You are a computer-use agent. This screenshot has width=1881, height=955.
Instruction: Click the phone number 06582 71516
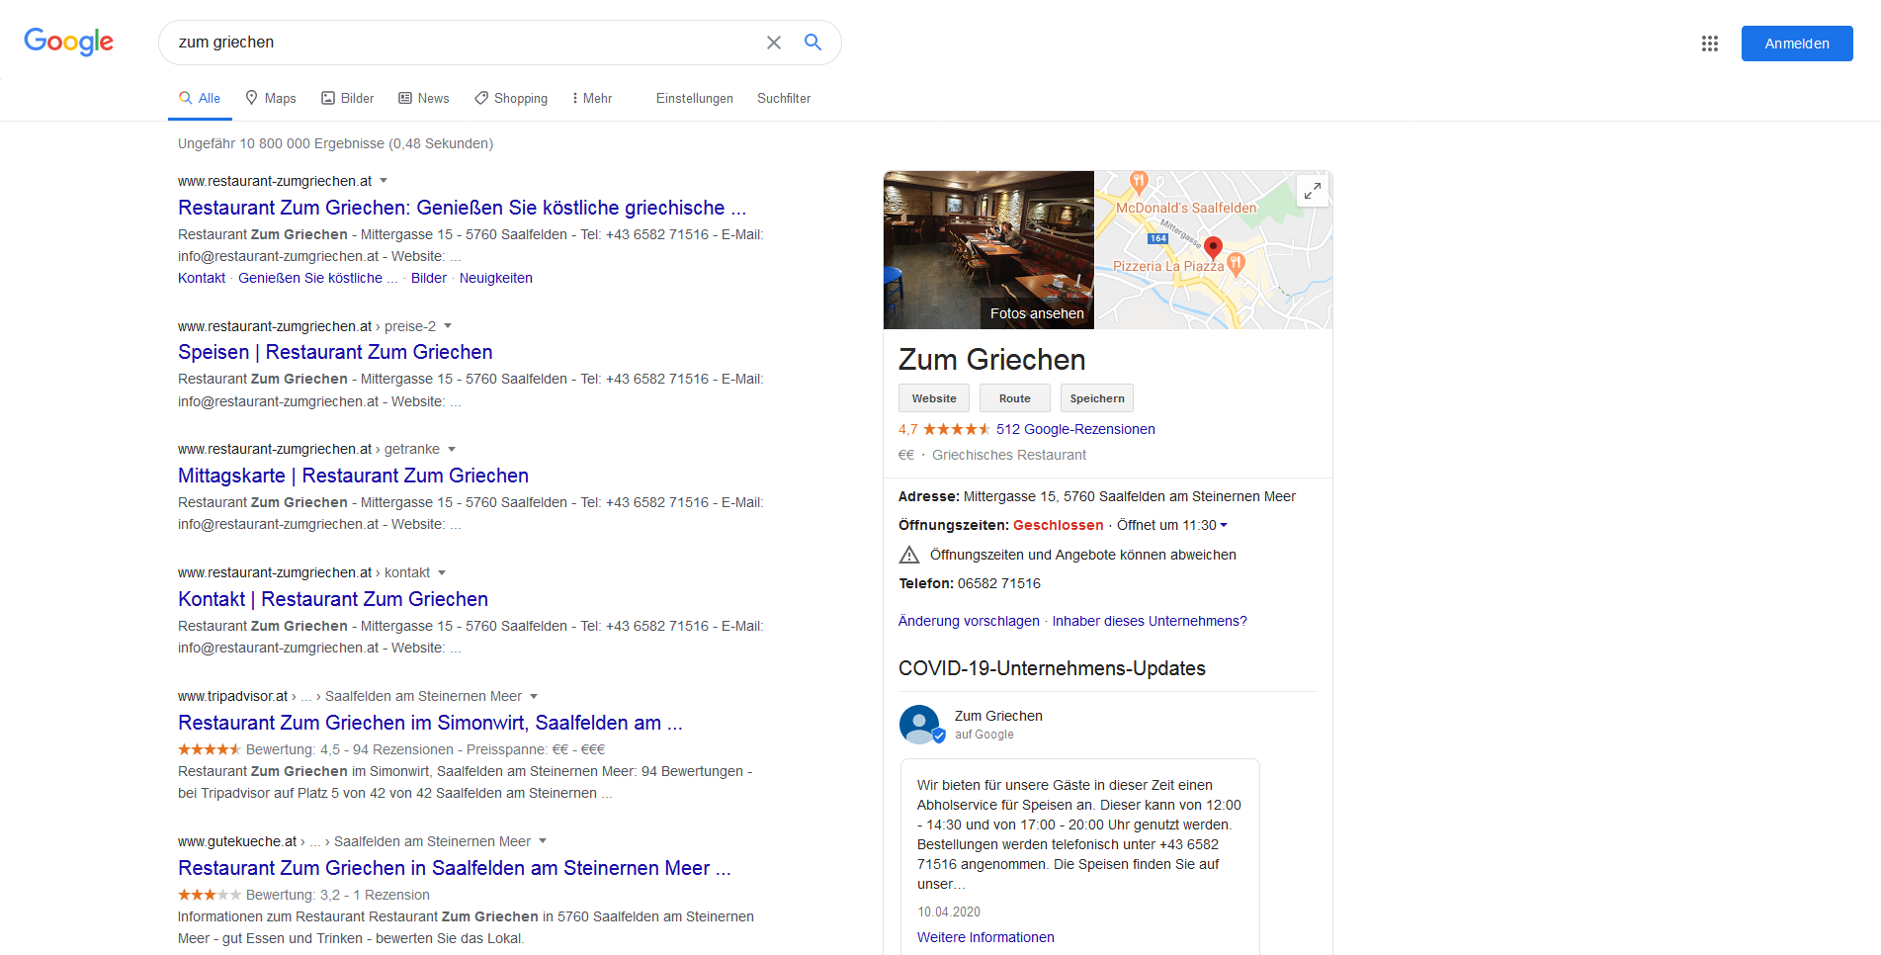point(999,583)
